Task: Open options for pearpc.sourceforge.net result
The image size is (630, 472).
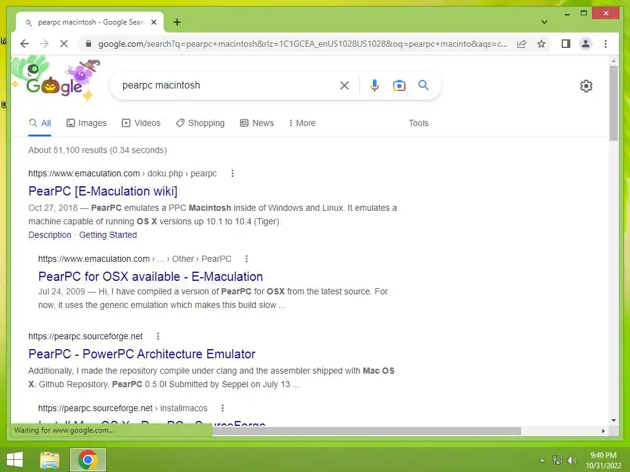Action: pos(158,336)
